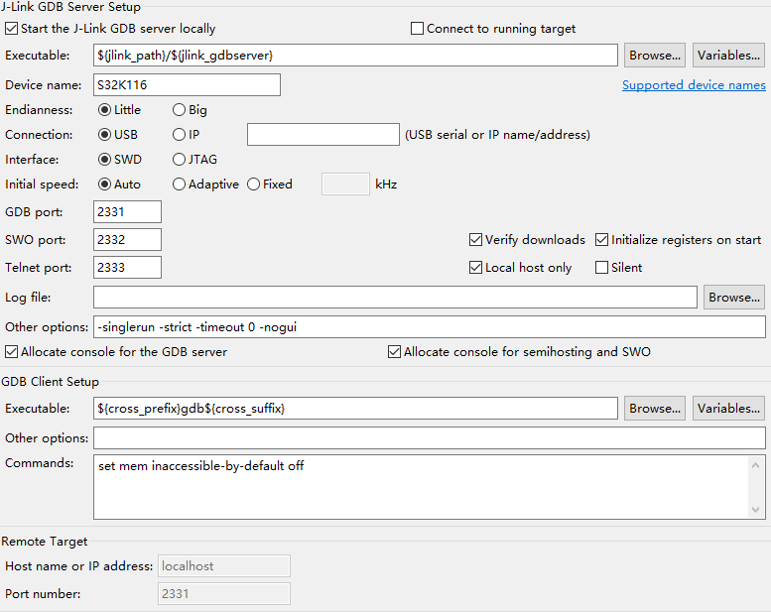Click Commands scrollbar up arrow
This screenshot has height=612, width=771.
coord(756,465)
